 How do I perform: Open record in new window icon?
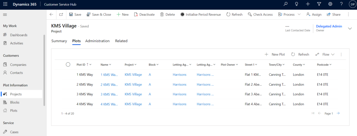pos(61,14)
